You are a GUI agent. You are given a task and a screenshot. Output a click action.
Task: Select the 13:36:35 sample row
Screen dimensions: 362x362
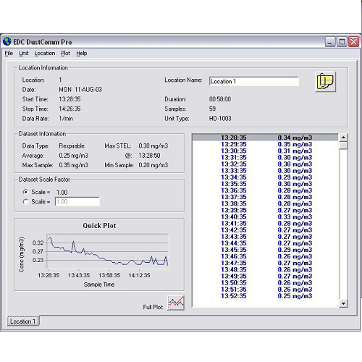(266, 190)
